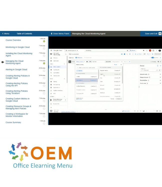Click the query A collapse badge

[70, 62]
